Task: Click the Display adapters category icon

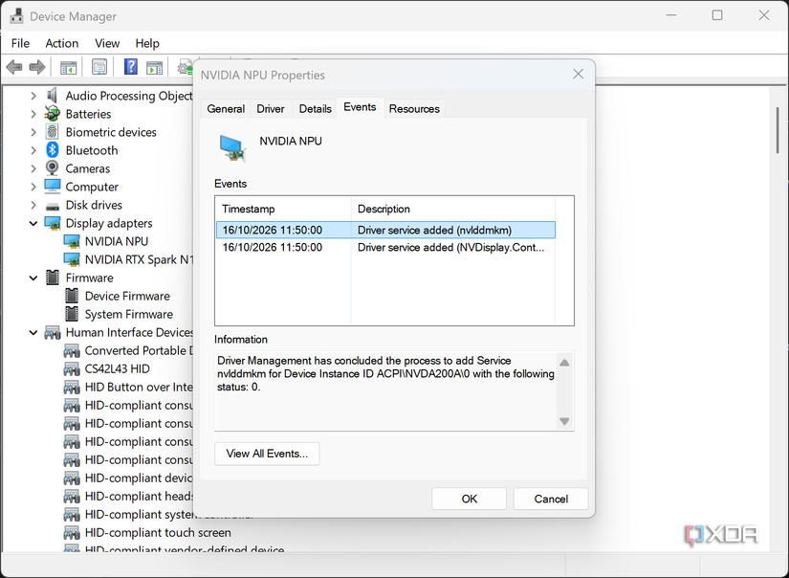Action: pyautogui.click(x=53, y=223)
